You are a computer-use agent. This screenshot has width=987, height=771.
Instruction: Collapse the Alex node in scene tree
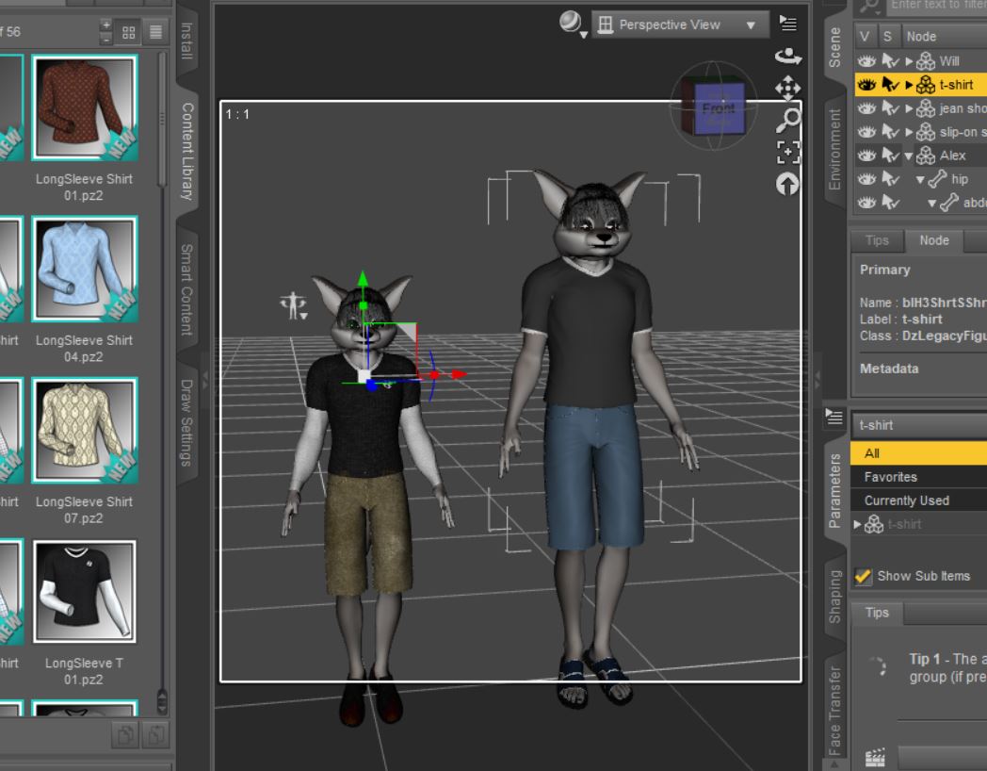click(909, 156)
